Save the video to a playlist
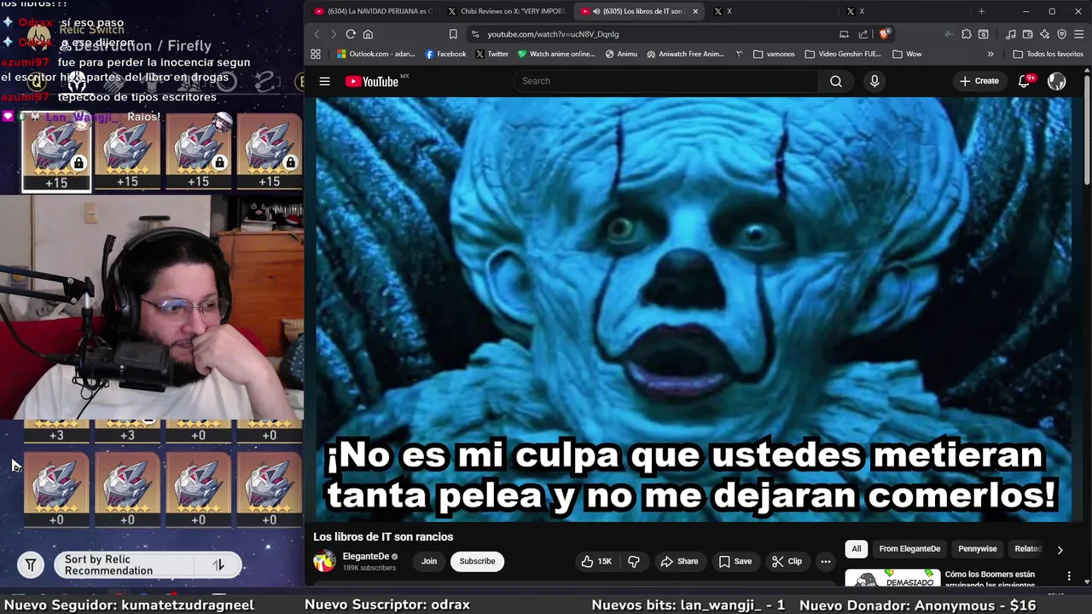 pyautogui.click(x=735, y=561)
